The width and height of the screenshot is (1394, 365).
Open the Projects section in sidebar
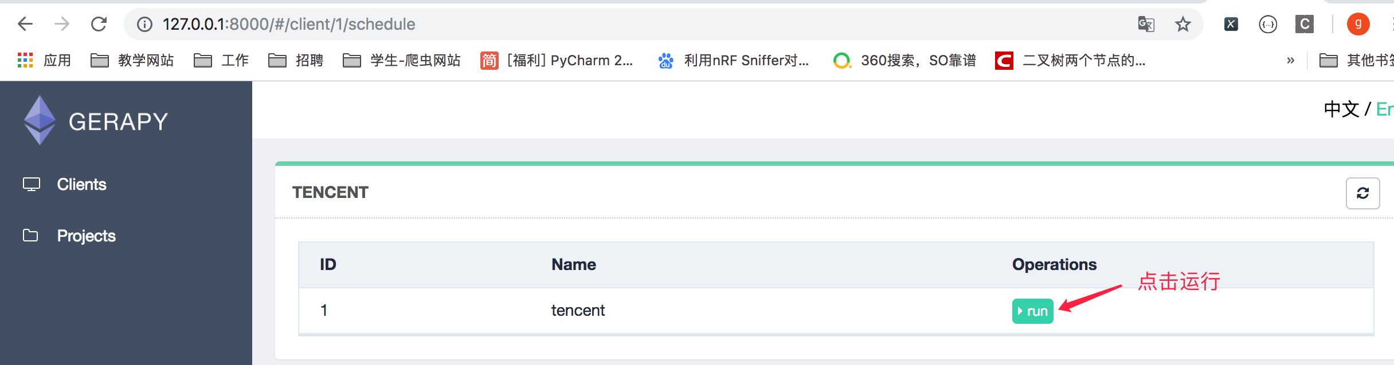pyautogui.click(x=86, y=235)
